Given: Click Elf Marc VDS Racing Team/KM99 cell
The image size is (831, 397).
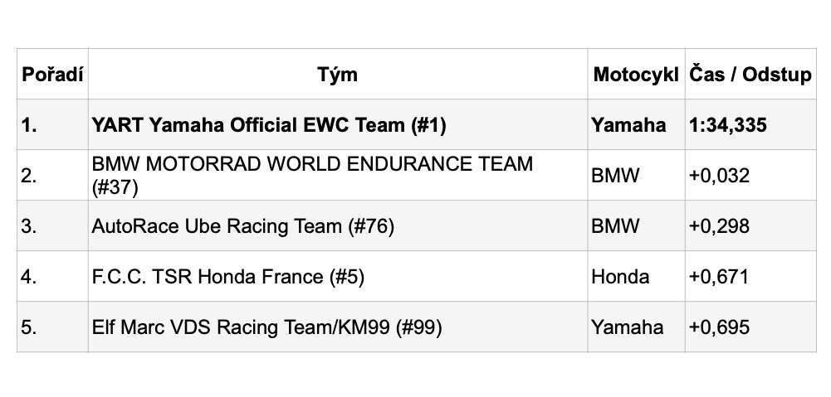Looking at the screenshot, I should (338, 327).
